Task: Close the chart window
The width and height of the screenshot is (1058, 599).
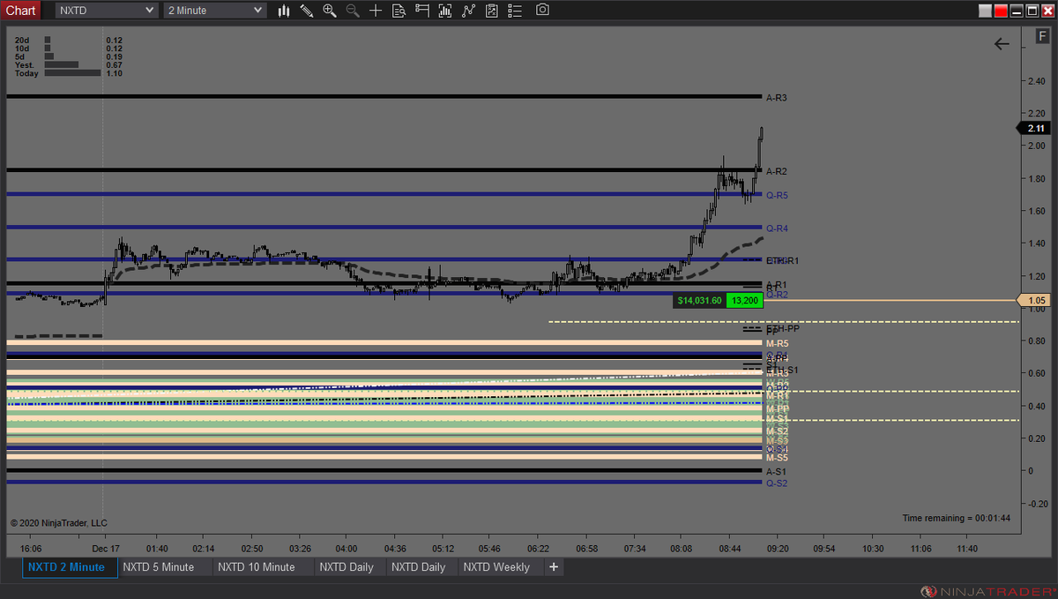Action: point(1047,11)
